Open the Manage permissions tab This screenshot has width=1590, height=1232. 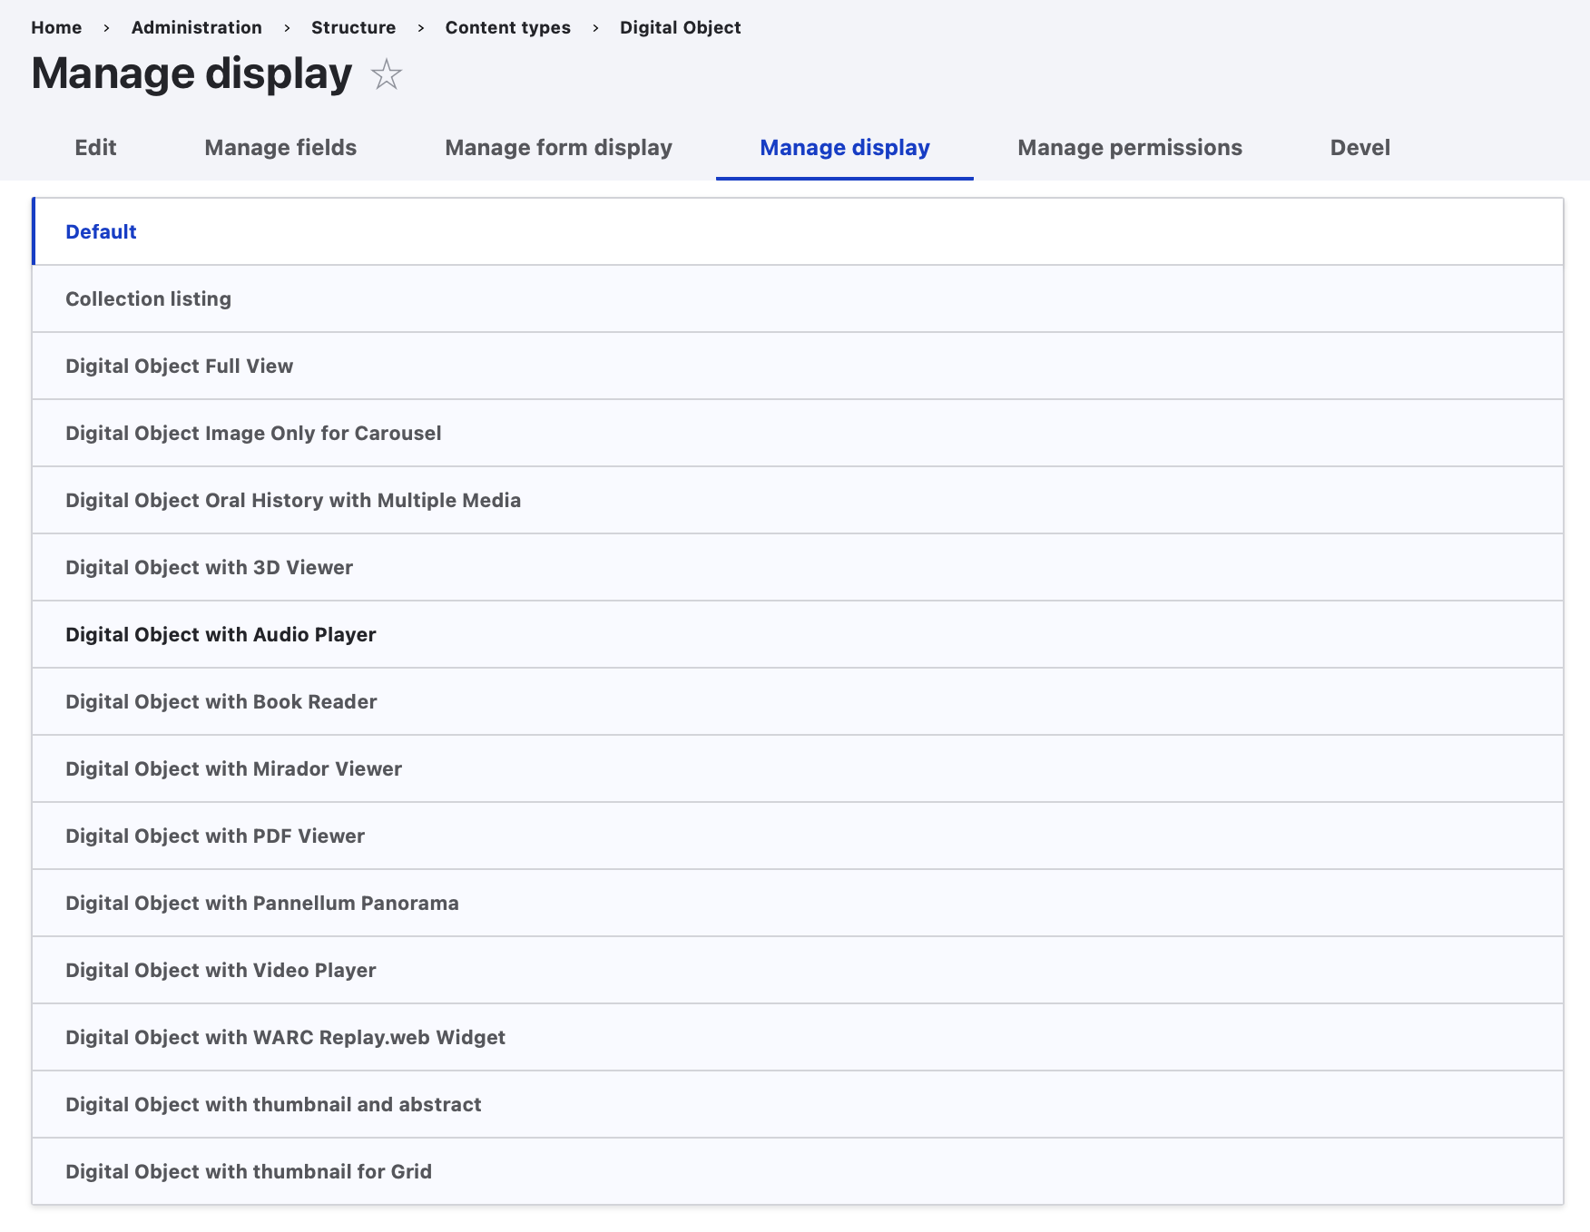[x=1129, y=148]
